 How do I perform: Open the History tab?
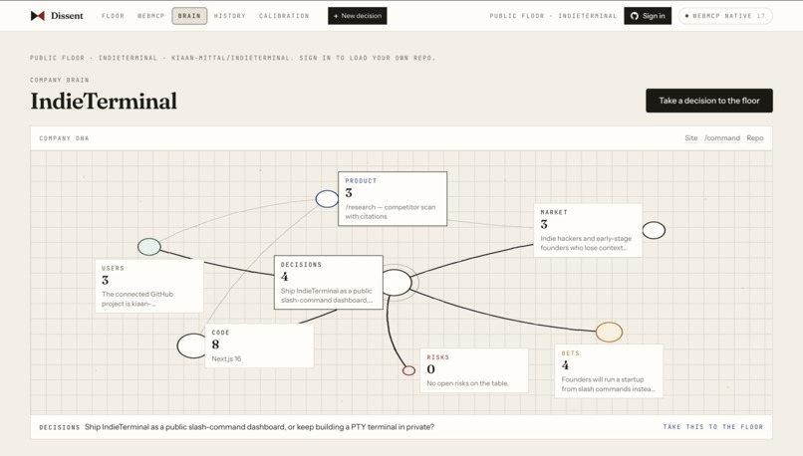click(230, 16)
